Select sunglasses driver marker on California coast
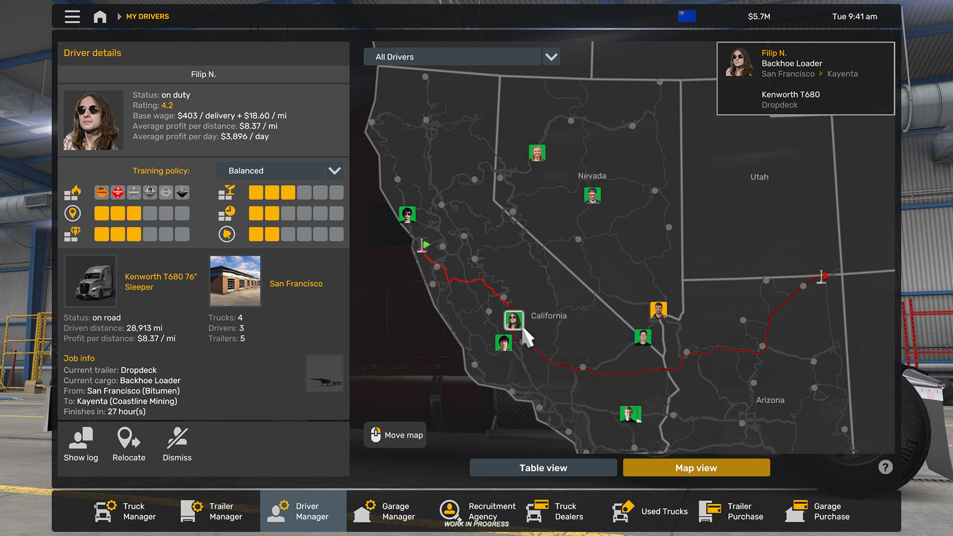Image resolution: width=953 pixels, height=536 pixels. click(x=407, y=214)
